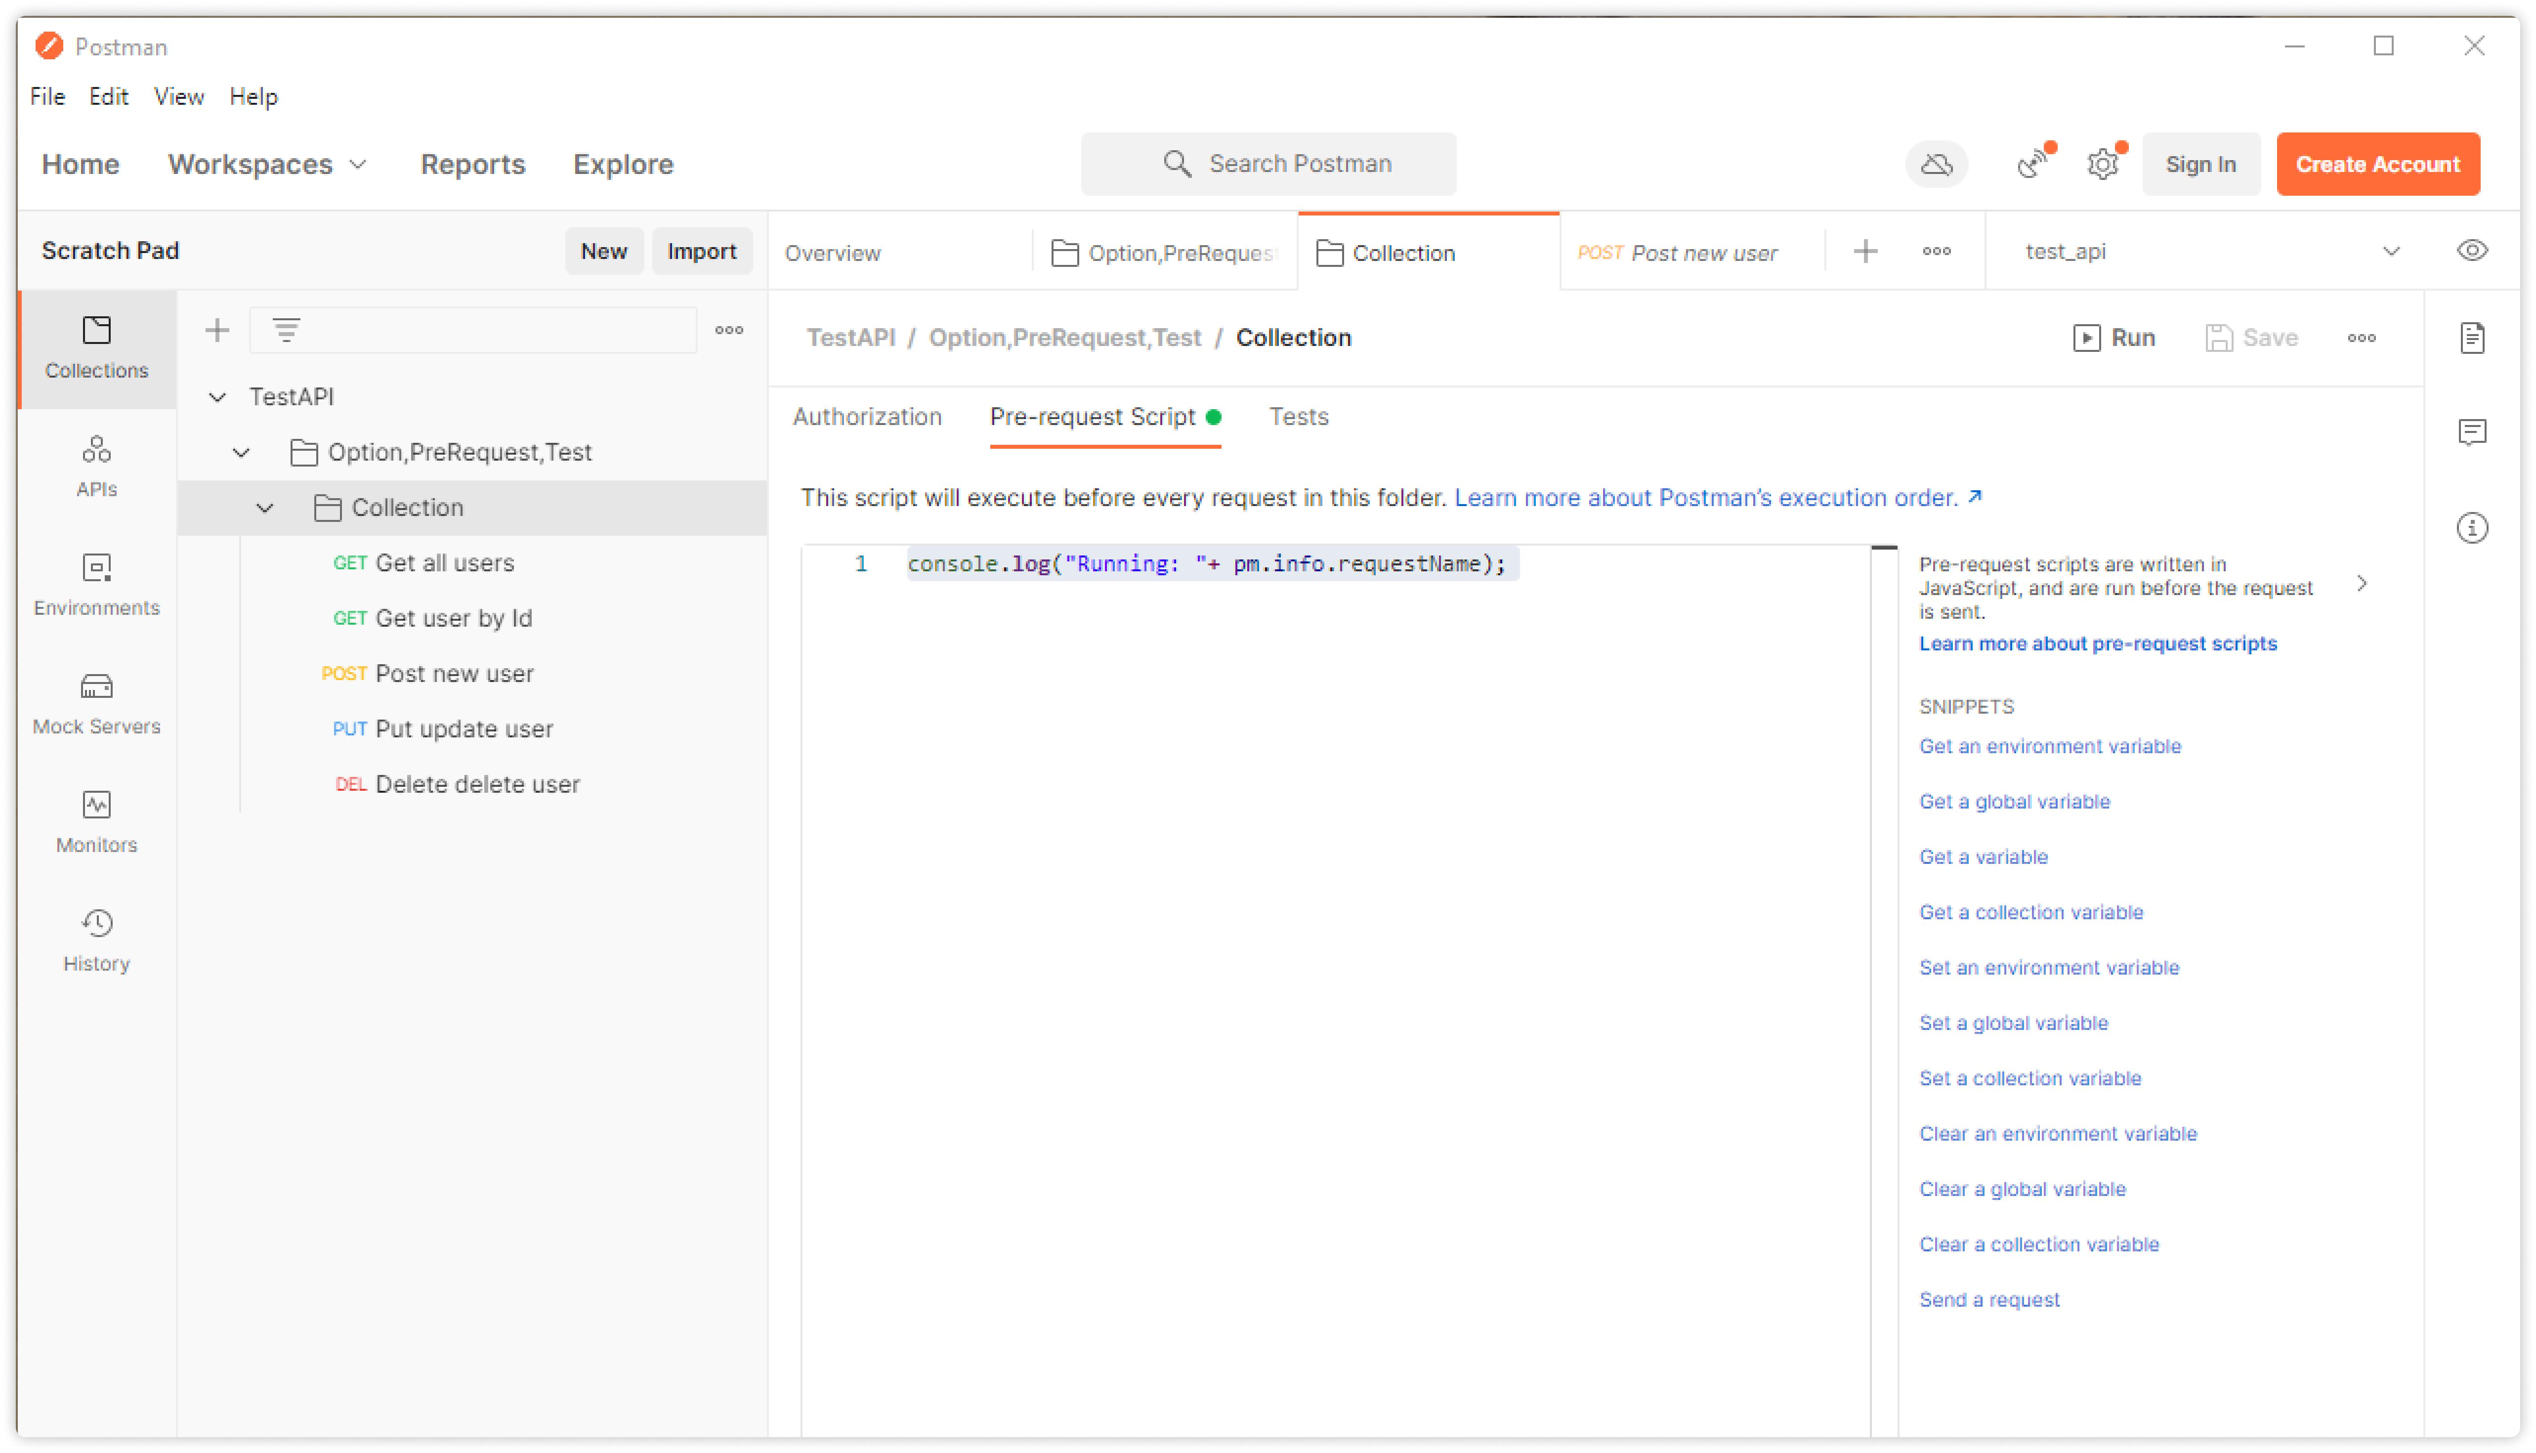Select the Pre-request Script tab
2536x1453 pixels.
point(1104,417)
